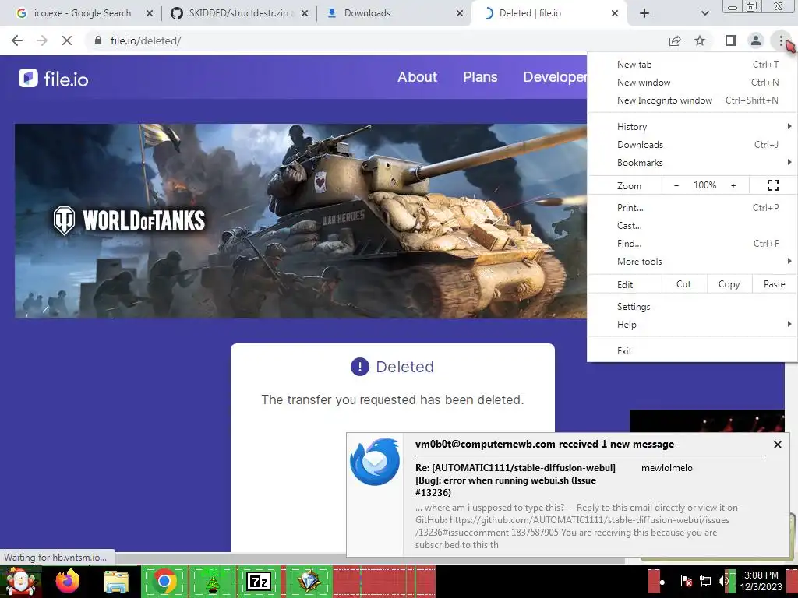Screen dimensions: 798x598
Task: Dismiss the Thunderbird mail notification
Action: (x=777, y=445)
